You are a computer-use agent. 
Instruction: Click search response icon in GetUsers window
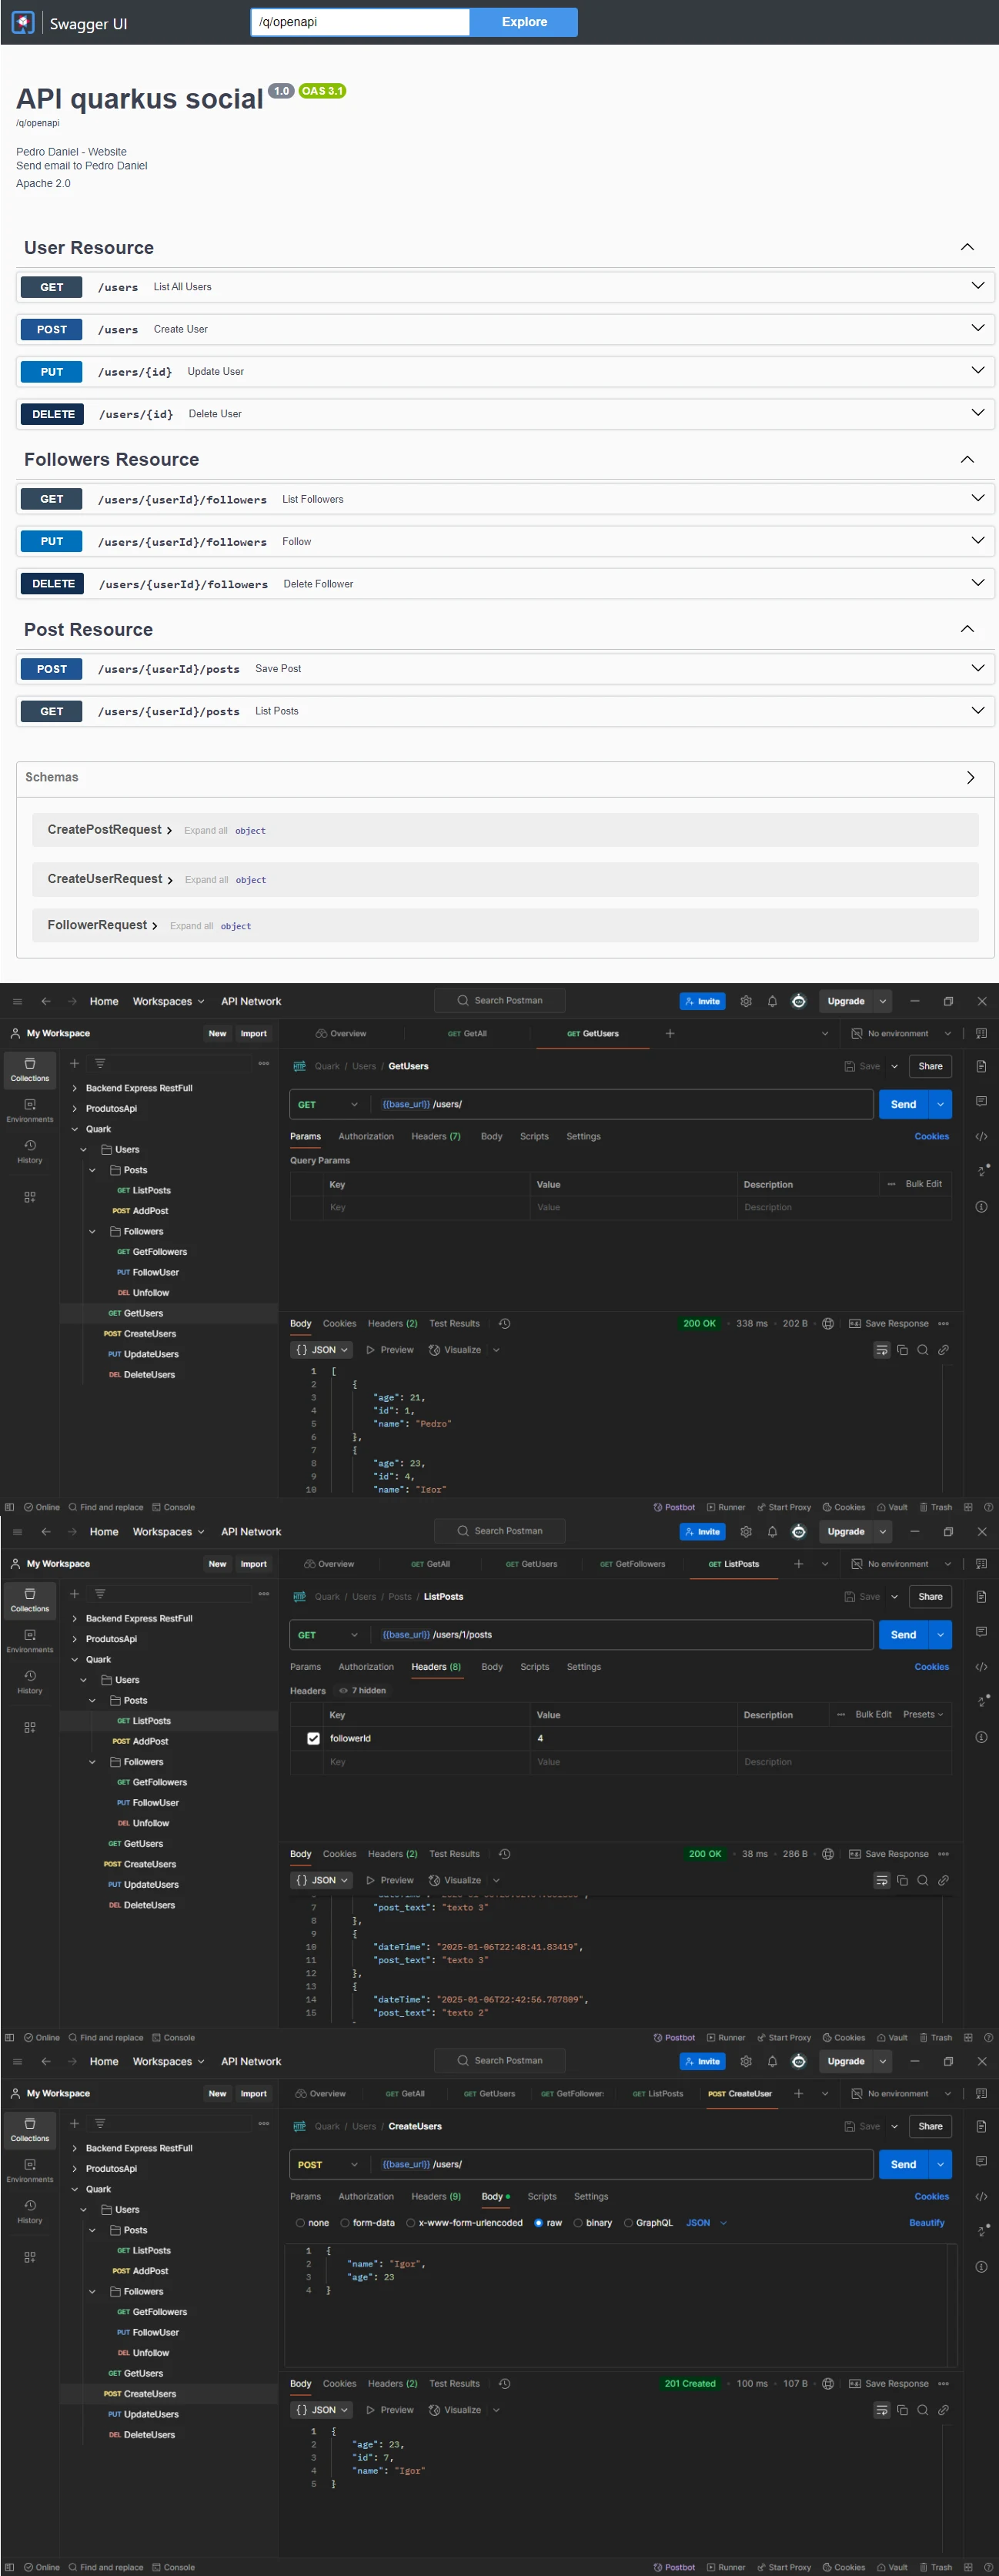pyautogui.click(x=922, y=1350)
